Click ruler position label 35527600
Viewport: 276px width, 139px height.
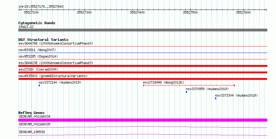243,12
